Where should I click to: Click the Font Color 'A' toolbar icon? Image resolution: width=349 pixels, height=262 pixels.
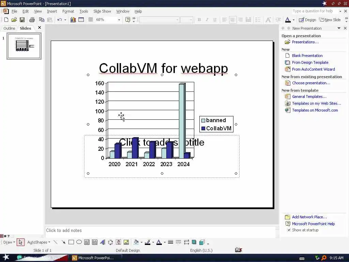coord(288,20)
